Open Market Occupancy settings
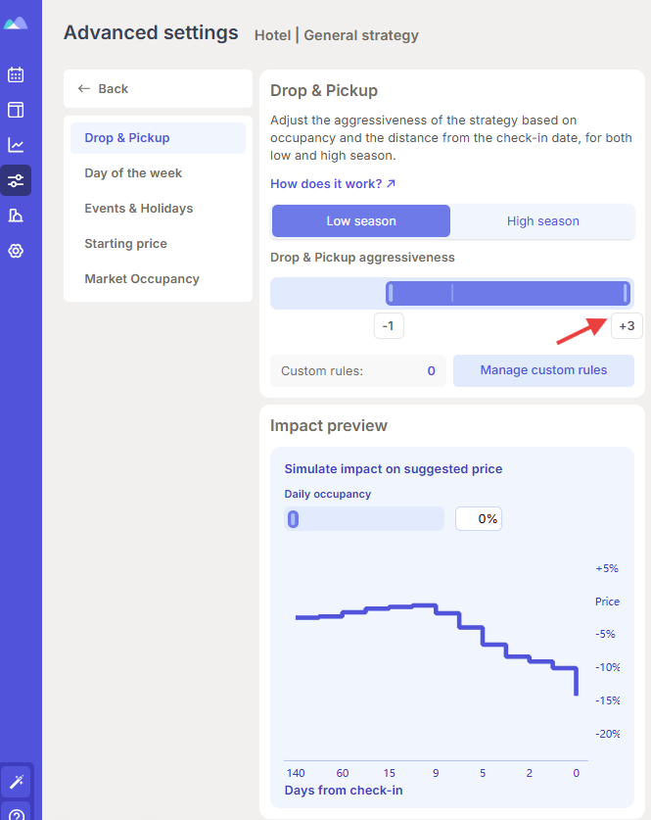 pyautogui.click(x=142, y=279)
